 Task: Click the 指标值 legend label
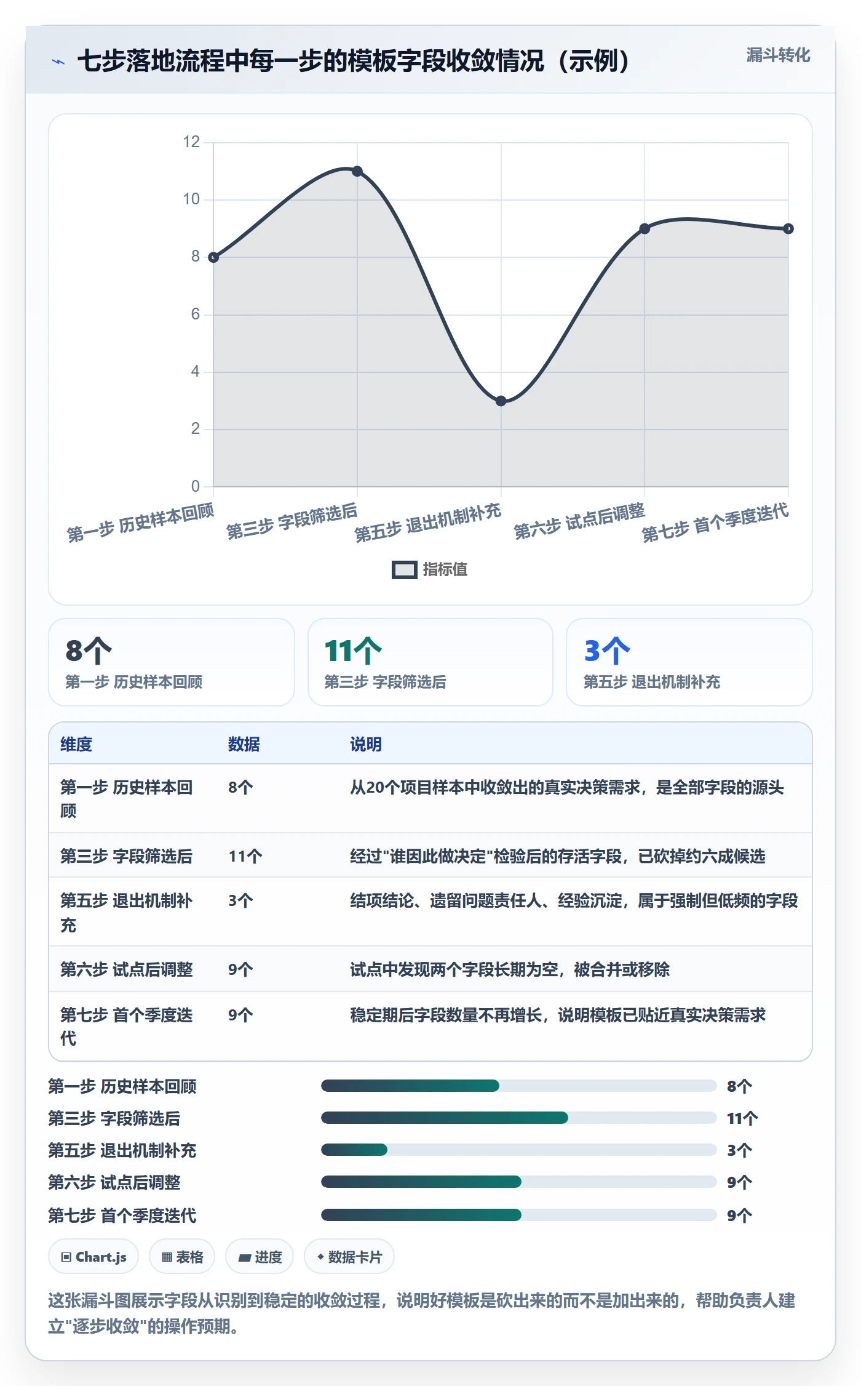[x=445, y=570]
